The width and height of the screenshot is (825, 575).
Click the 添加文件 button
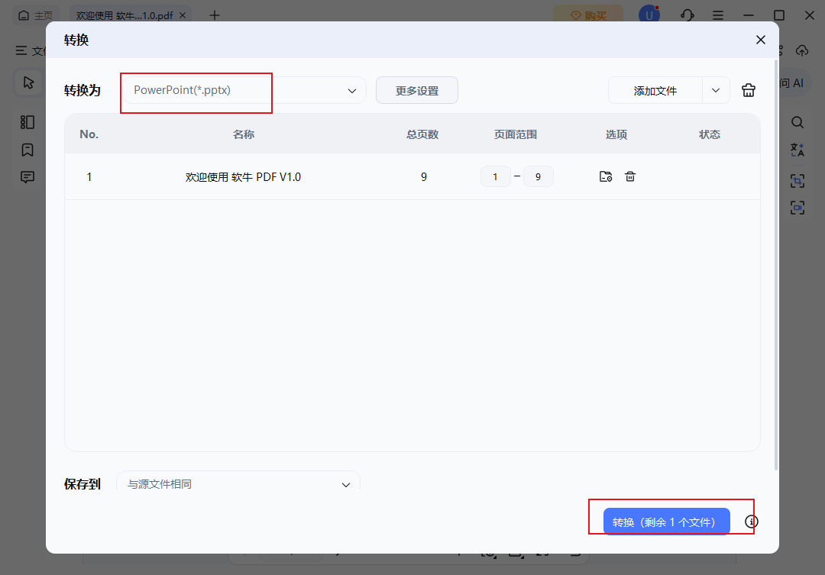(655, 90)
